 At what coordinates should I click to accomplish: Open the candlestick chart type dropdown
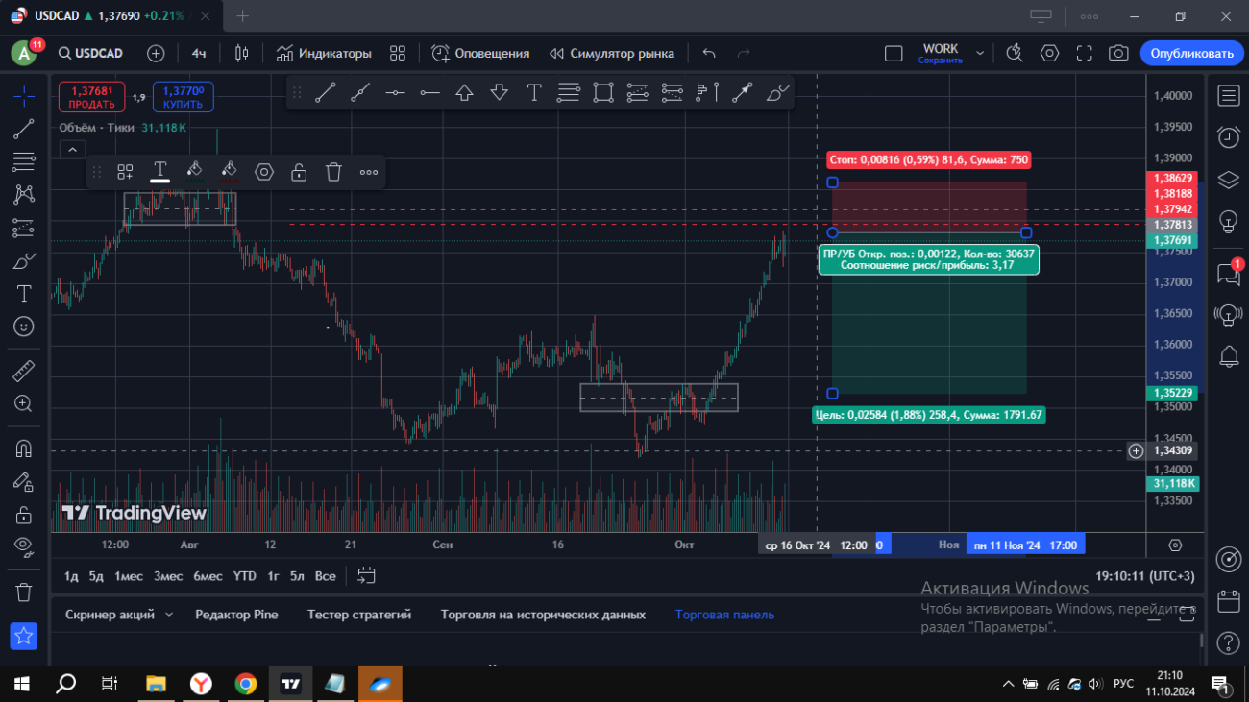click(x=241, y=53)
